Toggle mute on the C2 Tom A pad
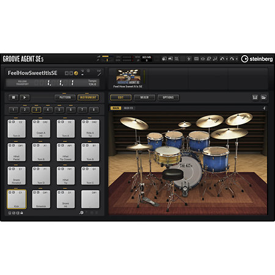Image resolution: width=275 pixels, height=275 pixels. pyautogui.click(x=10, y=122)
